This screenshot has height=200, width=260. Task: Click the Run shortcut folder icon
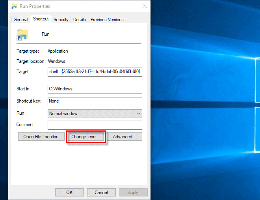[22, 35]
